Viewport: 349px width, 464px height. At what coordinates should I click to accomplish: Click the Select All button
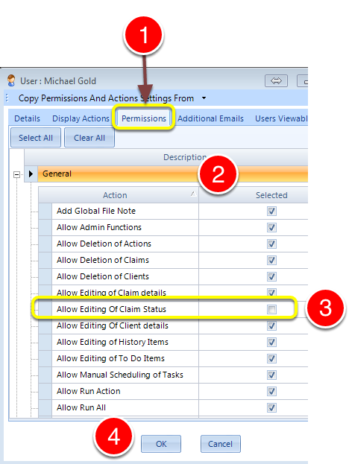pos(36,138)
